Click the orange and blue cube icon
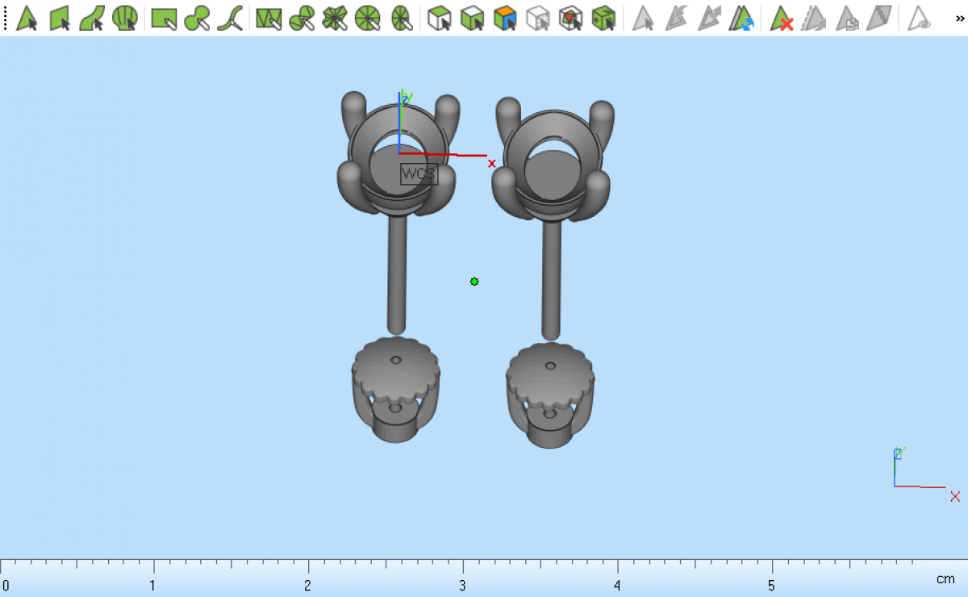Screen dimensions: 968x597 (505, 18)
